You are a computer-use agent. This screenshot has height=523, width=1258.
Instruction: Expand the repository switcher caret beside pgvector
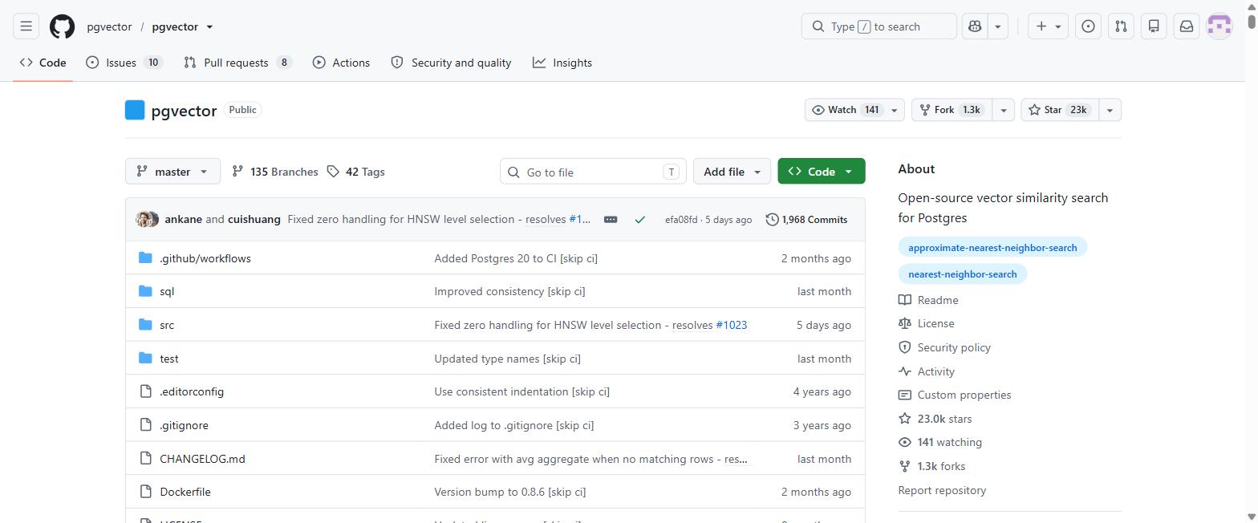(x=209, y=26)
